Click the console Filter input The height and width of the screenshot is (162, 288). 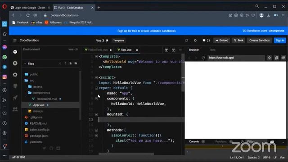click(256, 142)
